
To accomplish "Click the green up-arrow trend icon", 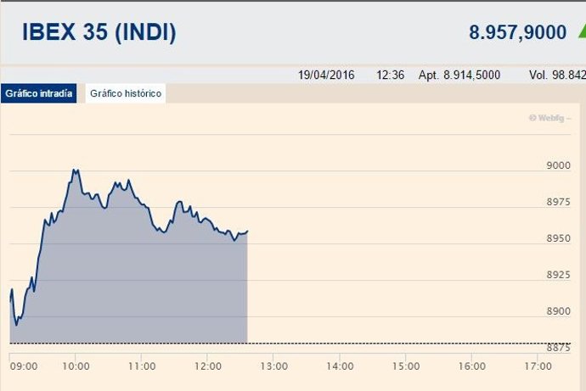I will pos(581,32).
